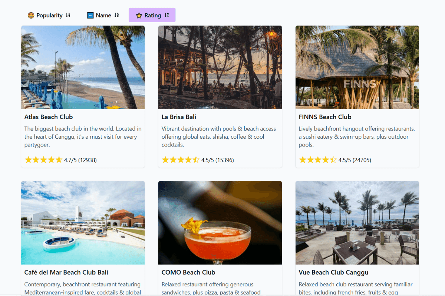445x296 pixels.
Task: Sort clubs by Name
Action: pos(103,15)
